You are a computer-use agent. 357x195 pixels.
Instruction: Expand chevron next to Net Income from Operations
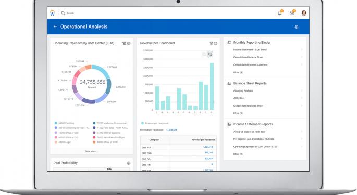302,139
